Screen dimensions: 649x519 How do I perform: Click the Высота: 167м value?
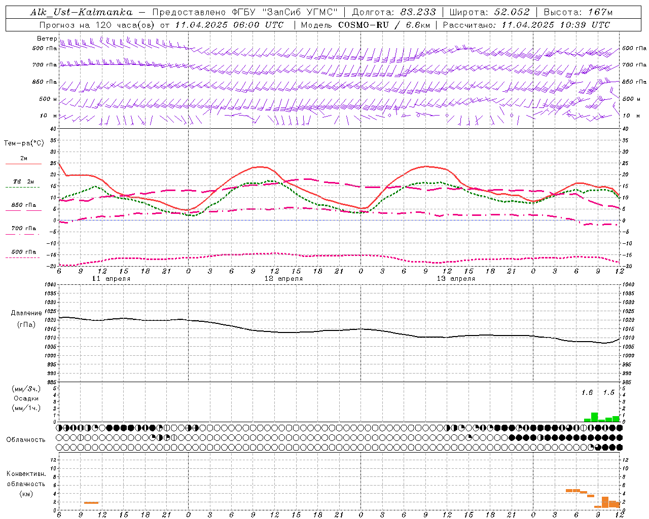point(578,12)
